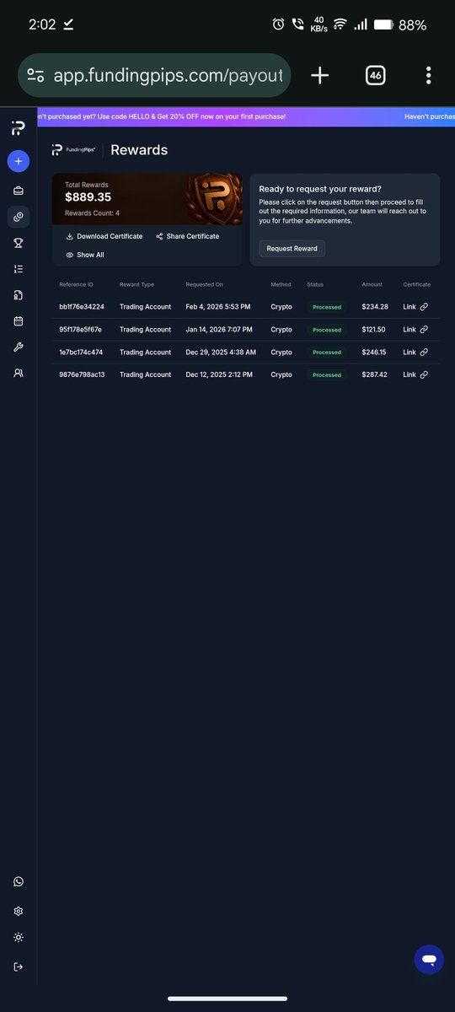Open browser new tab plus icon

[x=319, y=76]
